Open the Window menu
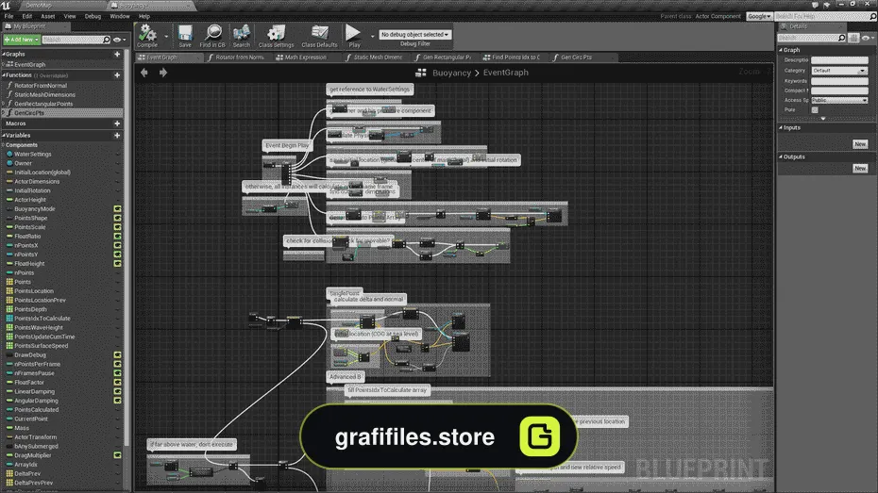Viewport: 878px width, 493px height. (x=119, y=16)
